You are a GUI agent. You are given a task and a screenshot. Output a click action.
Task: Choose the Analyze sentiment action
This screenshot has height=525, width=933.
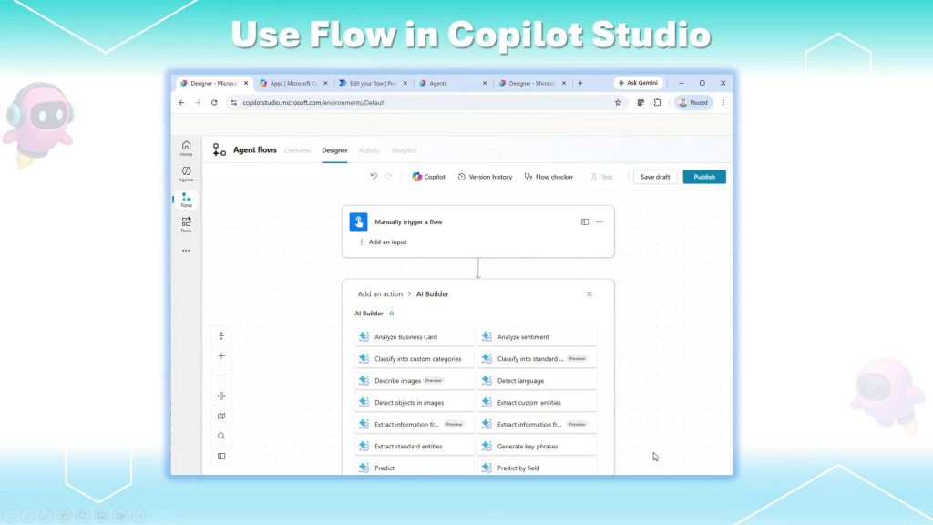(x=537, y=337)
